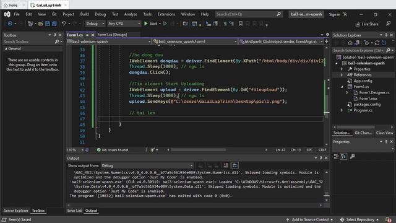The width and height of the screenshot is (396, 223).
Task: Open the Build menu
Action: tap(84, 14)
